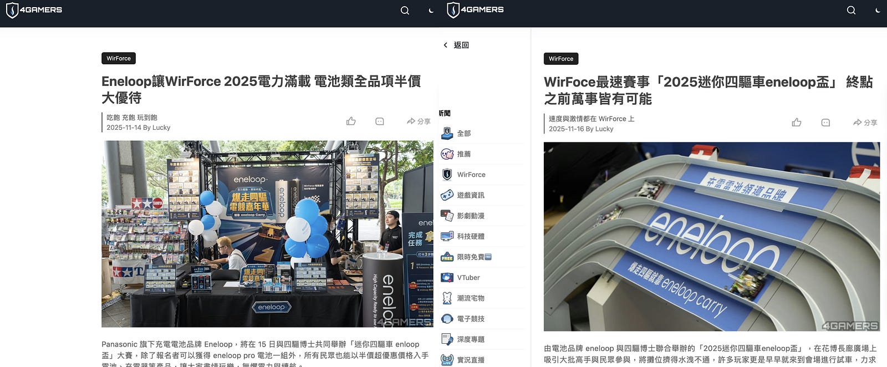Viewport: 887px width, 367px height.
Task: Click the Eneloop讓WirForce 2025電力滿載 headline
Action: pyautogui.click(x=261, y=89)
